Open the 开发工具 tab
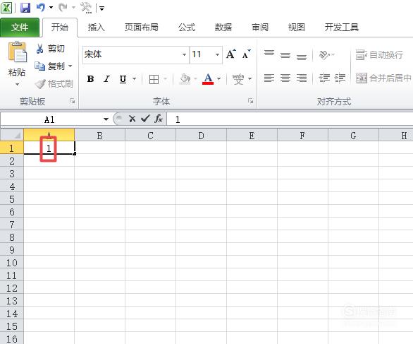The width and height of the screenshot is (413, 344). pos(341,27)
